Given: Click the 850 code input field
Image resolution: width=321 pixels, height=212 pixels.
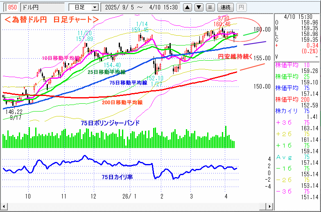Looking at the screenshot, I should point(11,7).
